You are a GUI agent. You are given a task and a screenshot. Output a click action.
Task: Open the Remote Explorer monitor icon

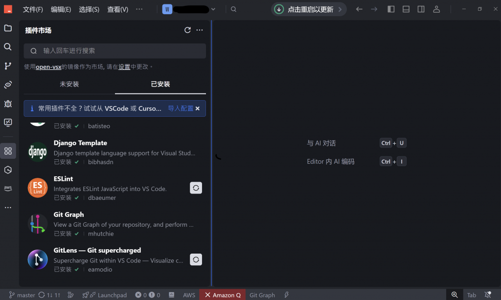(x=8, y=122)
